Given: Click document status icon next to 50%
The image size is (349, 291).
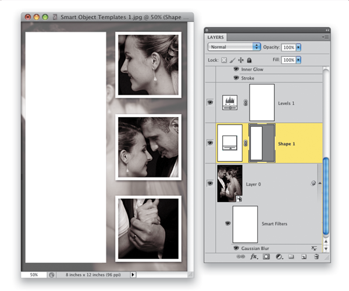Looking at the screenshot, I should pos(52,275).
